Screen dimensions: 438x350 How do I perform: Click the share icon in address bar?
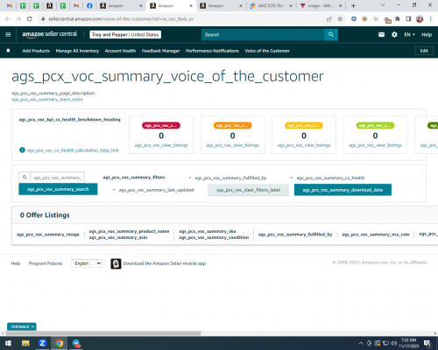pyautogui.click(x=329, y=19)
